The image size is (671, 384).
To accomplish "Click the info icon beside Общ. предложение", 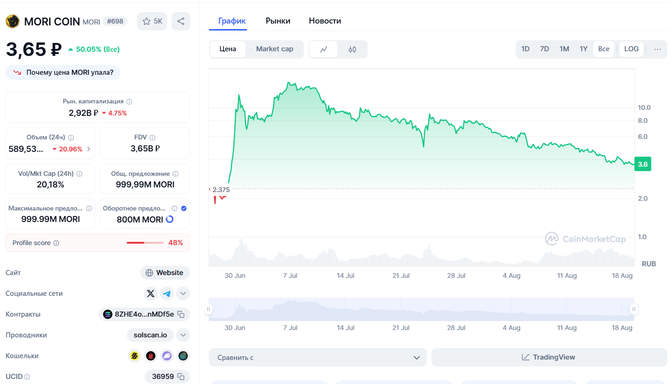I will [x=175, y=174].
